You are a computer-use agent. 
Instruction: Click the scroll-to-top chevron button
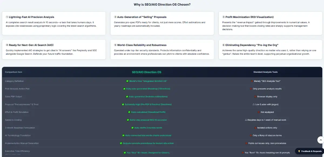320,140
